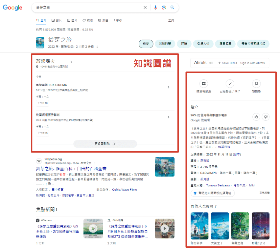The height and width of the screenshot is (250, 280).
Task: Click the thumbs up like icon
Action: 256,117
